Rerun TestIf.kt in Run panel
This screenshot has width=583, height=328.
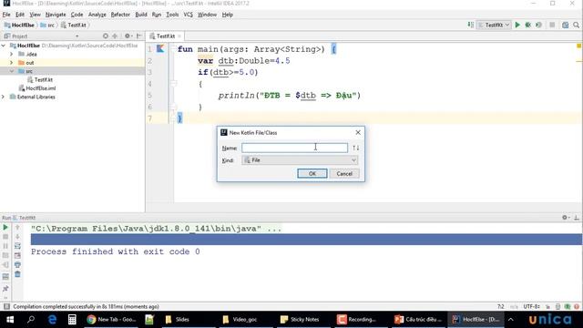click(x=5, y=227)
